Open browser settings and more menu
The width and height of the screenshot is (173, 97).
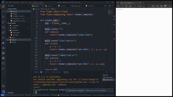[x=170, y=6]
